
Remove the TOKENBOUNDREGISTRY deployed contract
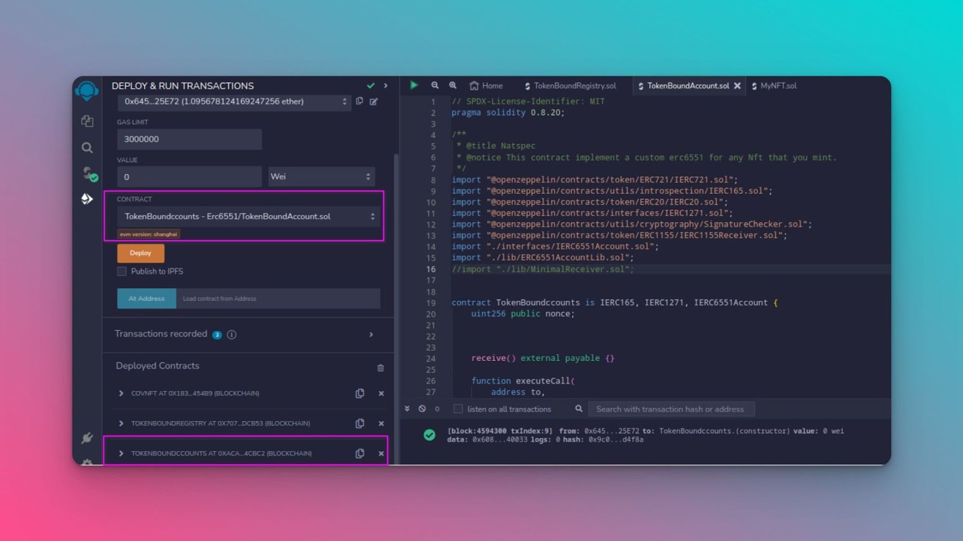pyautogui.click(x=381, y=423)
